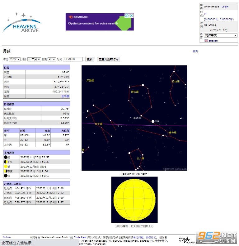Click the DLR hosting logo in footer
Screen dimensions: 239x246
pyautogui.click(x=186, y=240)
